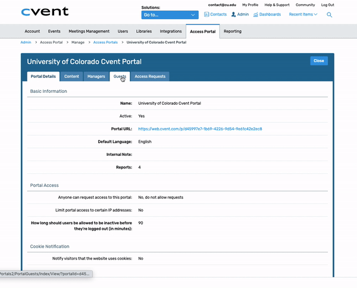Click the cookie notification value 'No'
The image size is (357, 288).
point(140,259)
